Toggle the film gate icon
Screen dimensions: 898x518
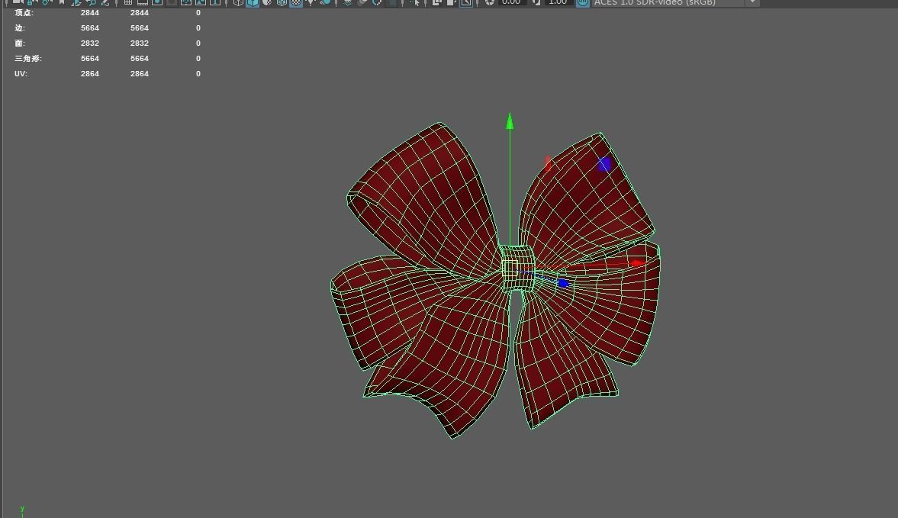point(143,2)
